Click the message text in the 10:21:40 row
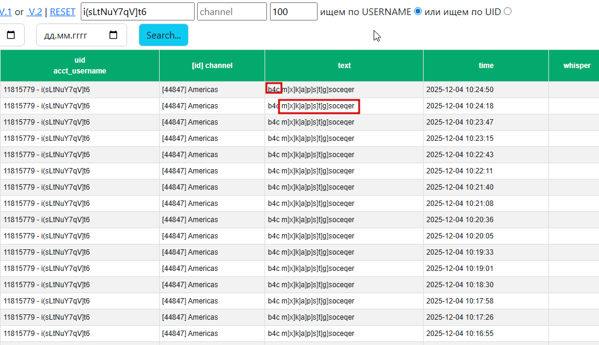Image resolution: width=599 pixels, height=345 pixels. (311, 187)
